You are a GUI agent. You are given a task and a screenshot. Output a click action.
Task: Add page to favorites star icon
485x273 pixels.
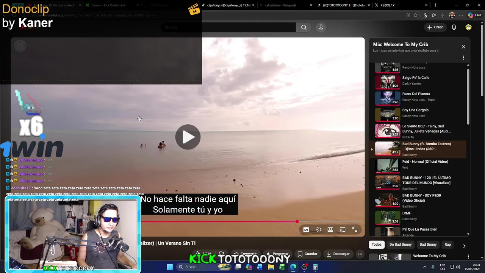416,15
